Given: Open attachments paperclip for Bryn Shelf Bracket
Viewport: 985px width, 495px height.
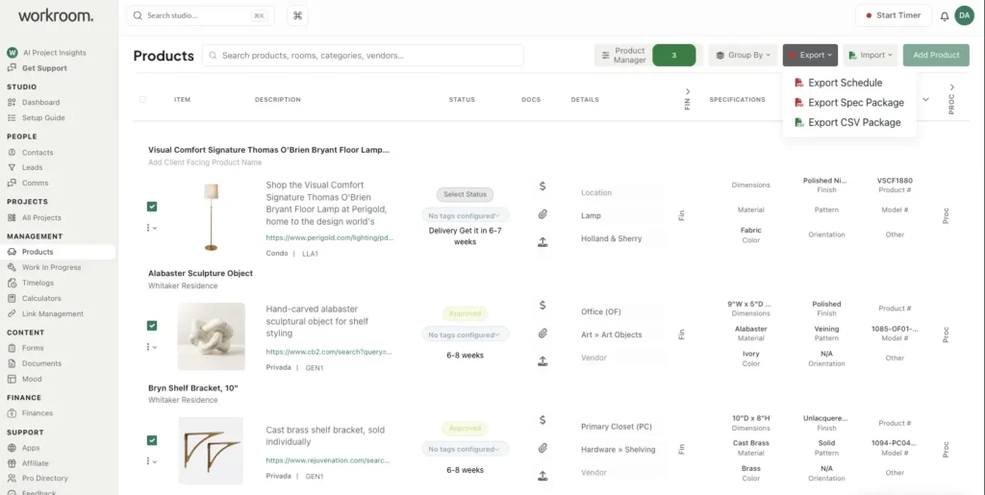Looking at the screenshot, I should 543,448.
